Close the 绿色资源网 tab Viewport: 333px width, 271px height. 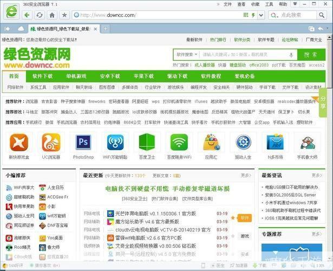(95, 29)
